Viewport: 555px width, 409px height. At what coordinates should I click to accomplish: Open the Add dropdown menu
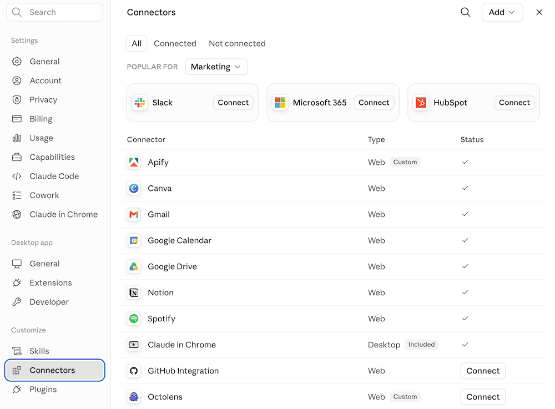click(x=502, y=12)
